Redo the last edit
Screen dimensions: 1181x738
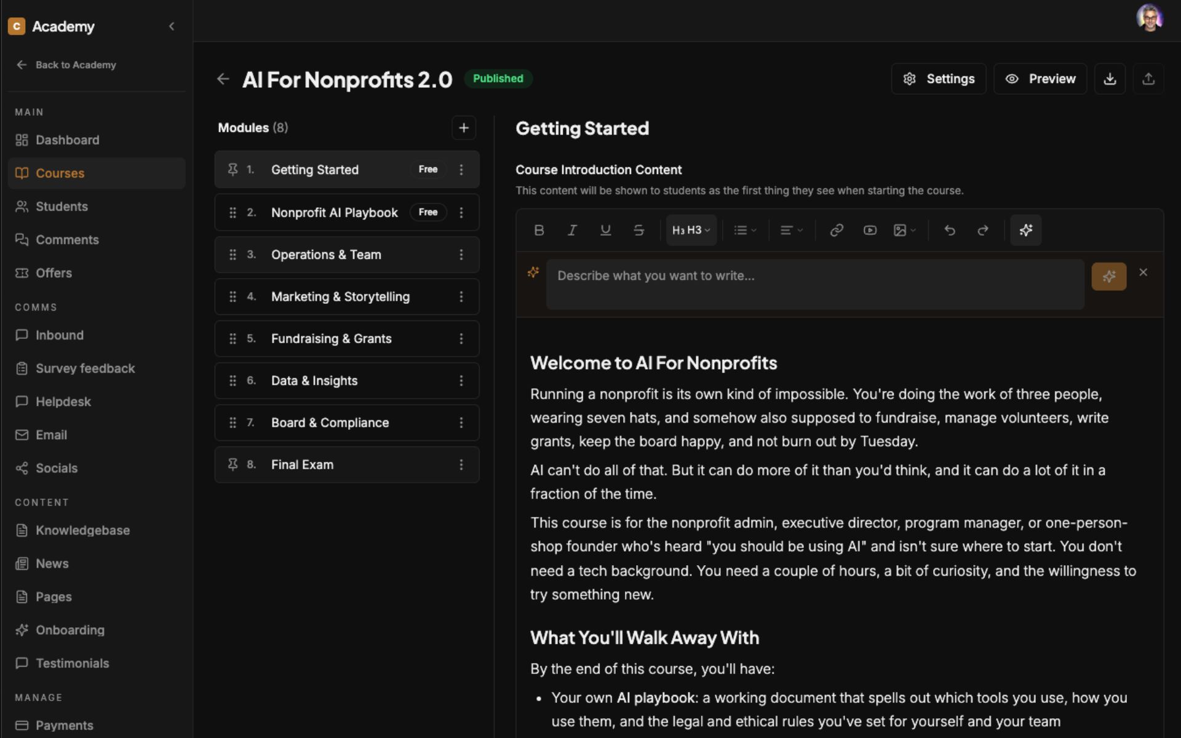click(983, 230)
